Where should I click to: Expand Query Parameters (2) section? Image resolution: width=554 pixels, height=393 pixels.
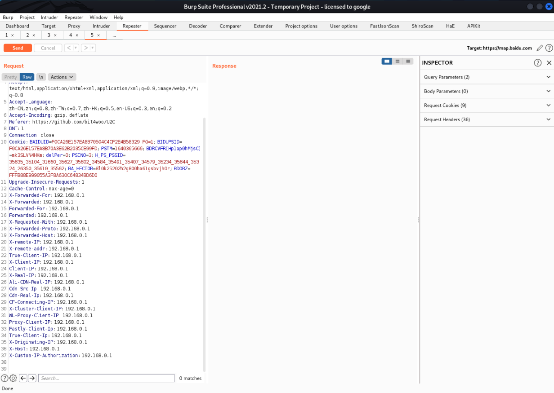[x=487, y=77]
